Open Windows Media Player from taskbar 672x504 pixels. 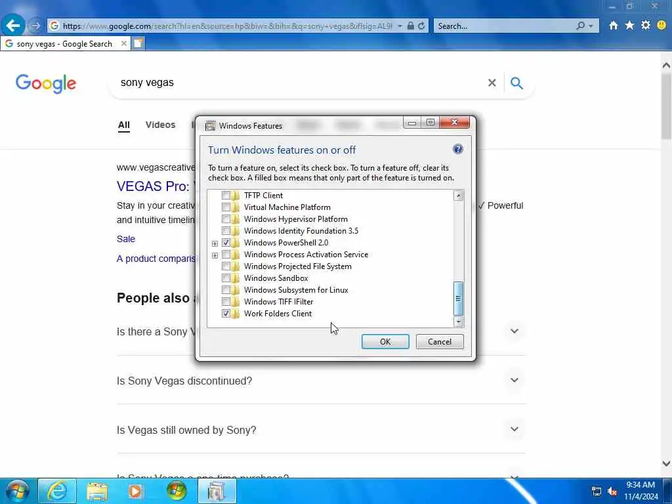click(136, 491)
